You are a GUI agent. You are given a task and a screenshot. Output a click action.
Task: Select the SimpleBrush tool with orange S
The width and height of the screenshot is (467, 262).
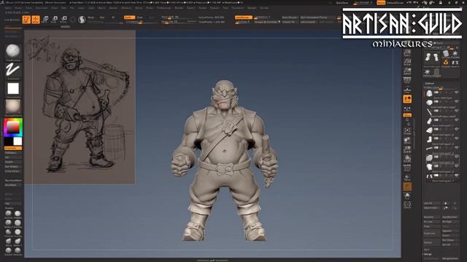(446, 63)
